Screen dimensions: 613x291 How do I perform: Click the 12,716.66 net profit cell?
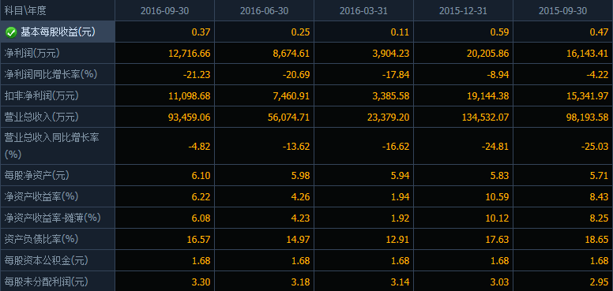pyautogui.click(x=189, y=54)
